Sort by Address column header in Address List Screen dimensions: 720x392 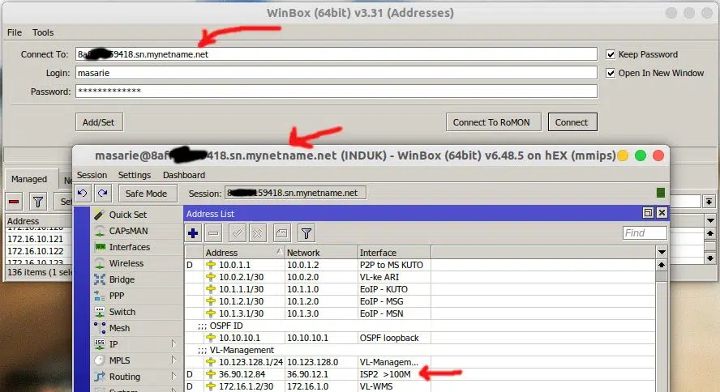click(x=244, y=253)
